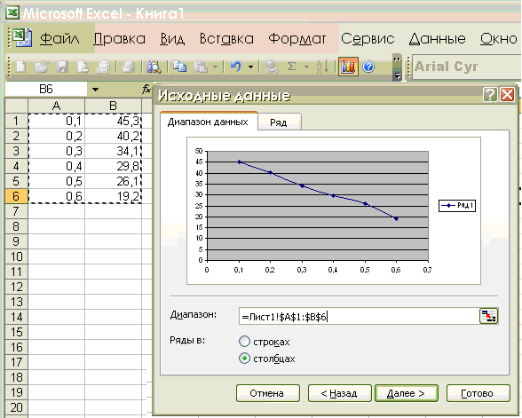Click the Open file folder icon

[42, 67]
